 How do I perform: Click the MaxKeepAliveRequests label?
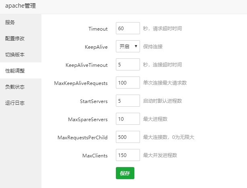click(x=81, y=83)
